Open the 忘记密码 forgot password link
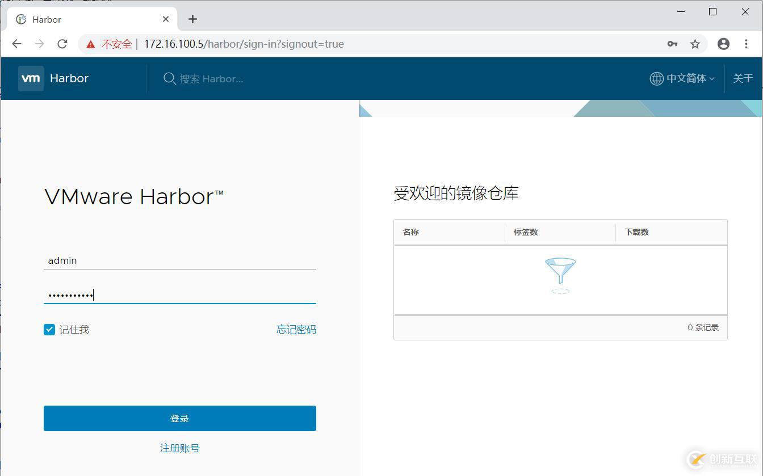The image size is (763, 476). click(296, 330)
